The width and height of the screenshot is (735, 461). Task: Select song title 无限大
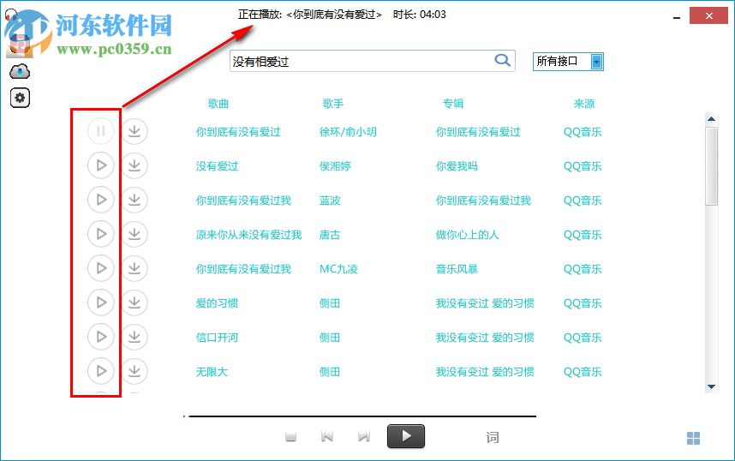click(x=212, y=371)
